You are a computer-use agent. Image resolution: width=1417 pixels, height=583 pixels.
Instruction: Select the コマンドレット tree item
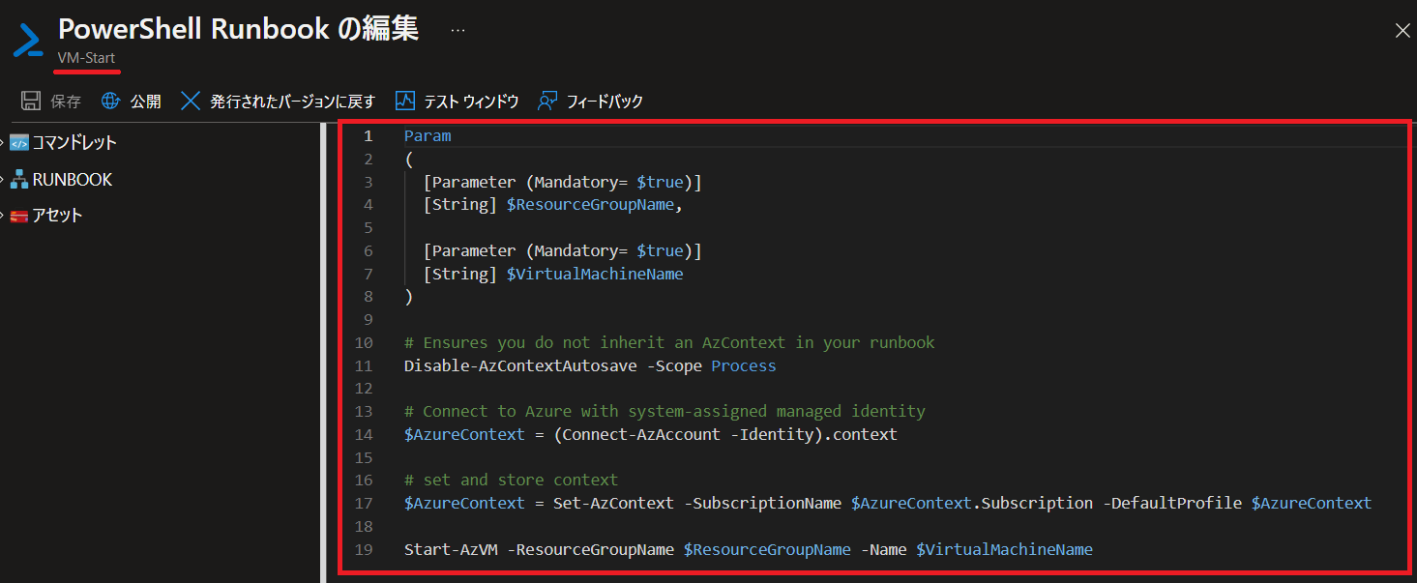pos(74,143)
